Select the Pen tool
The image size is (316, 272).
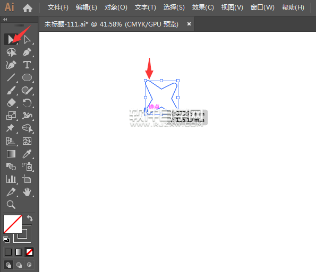pos(27,52)
